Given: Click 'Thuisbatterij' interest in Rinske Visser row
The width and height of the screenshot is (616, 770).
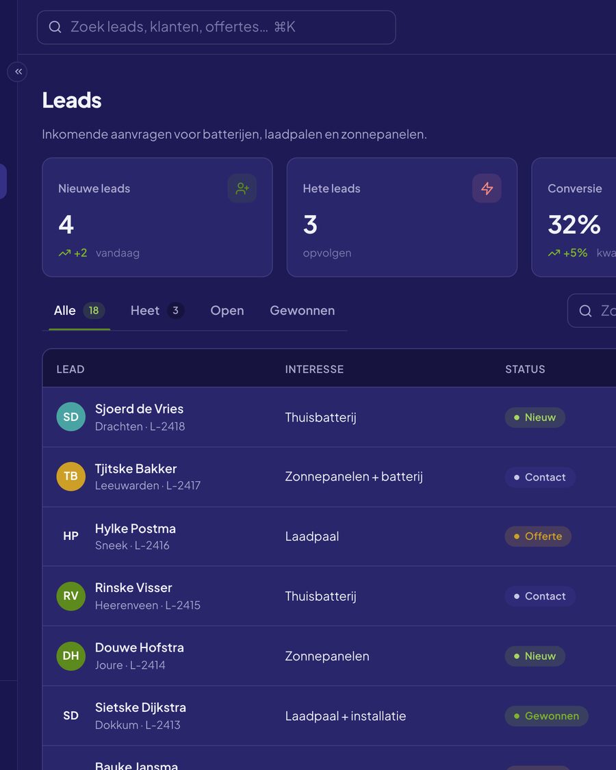Looking at the screenshot, I should tap(321, 596).
